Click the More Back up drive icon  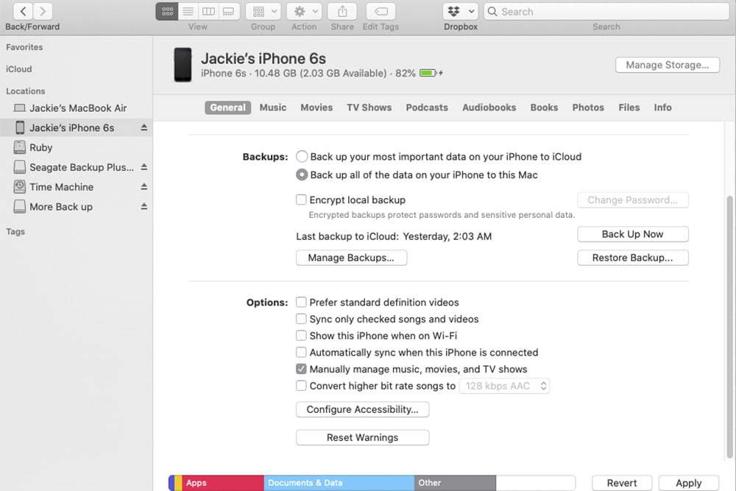pos(20,207)
